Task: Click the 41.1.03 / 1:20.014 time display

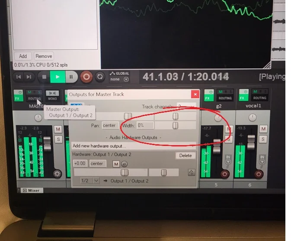Action: pos(185,77)
